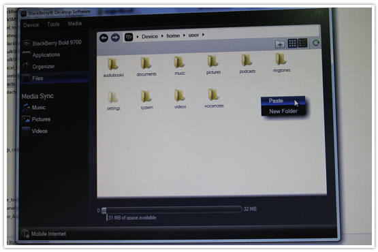The height and width of the screenshot is (252, 378).
Task: Create a folder with the plus-folder icon
Action: 280,44
